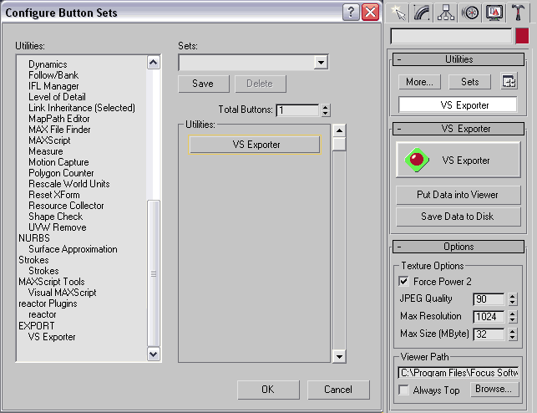Click Save Data to Disk
This screenshot has height=413, width=537.
[x=458, y=217]
